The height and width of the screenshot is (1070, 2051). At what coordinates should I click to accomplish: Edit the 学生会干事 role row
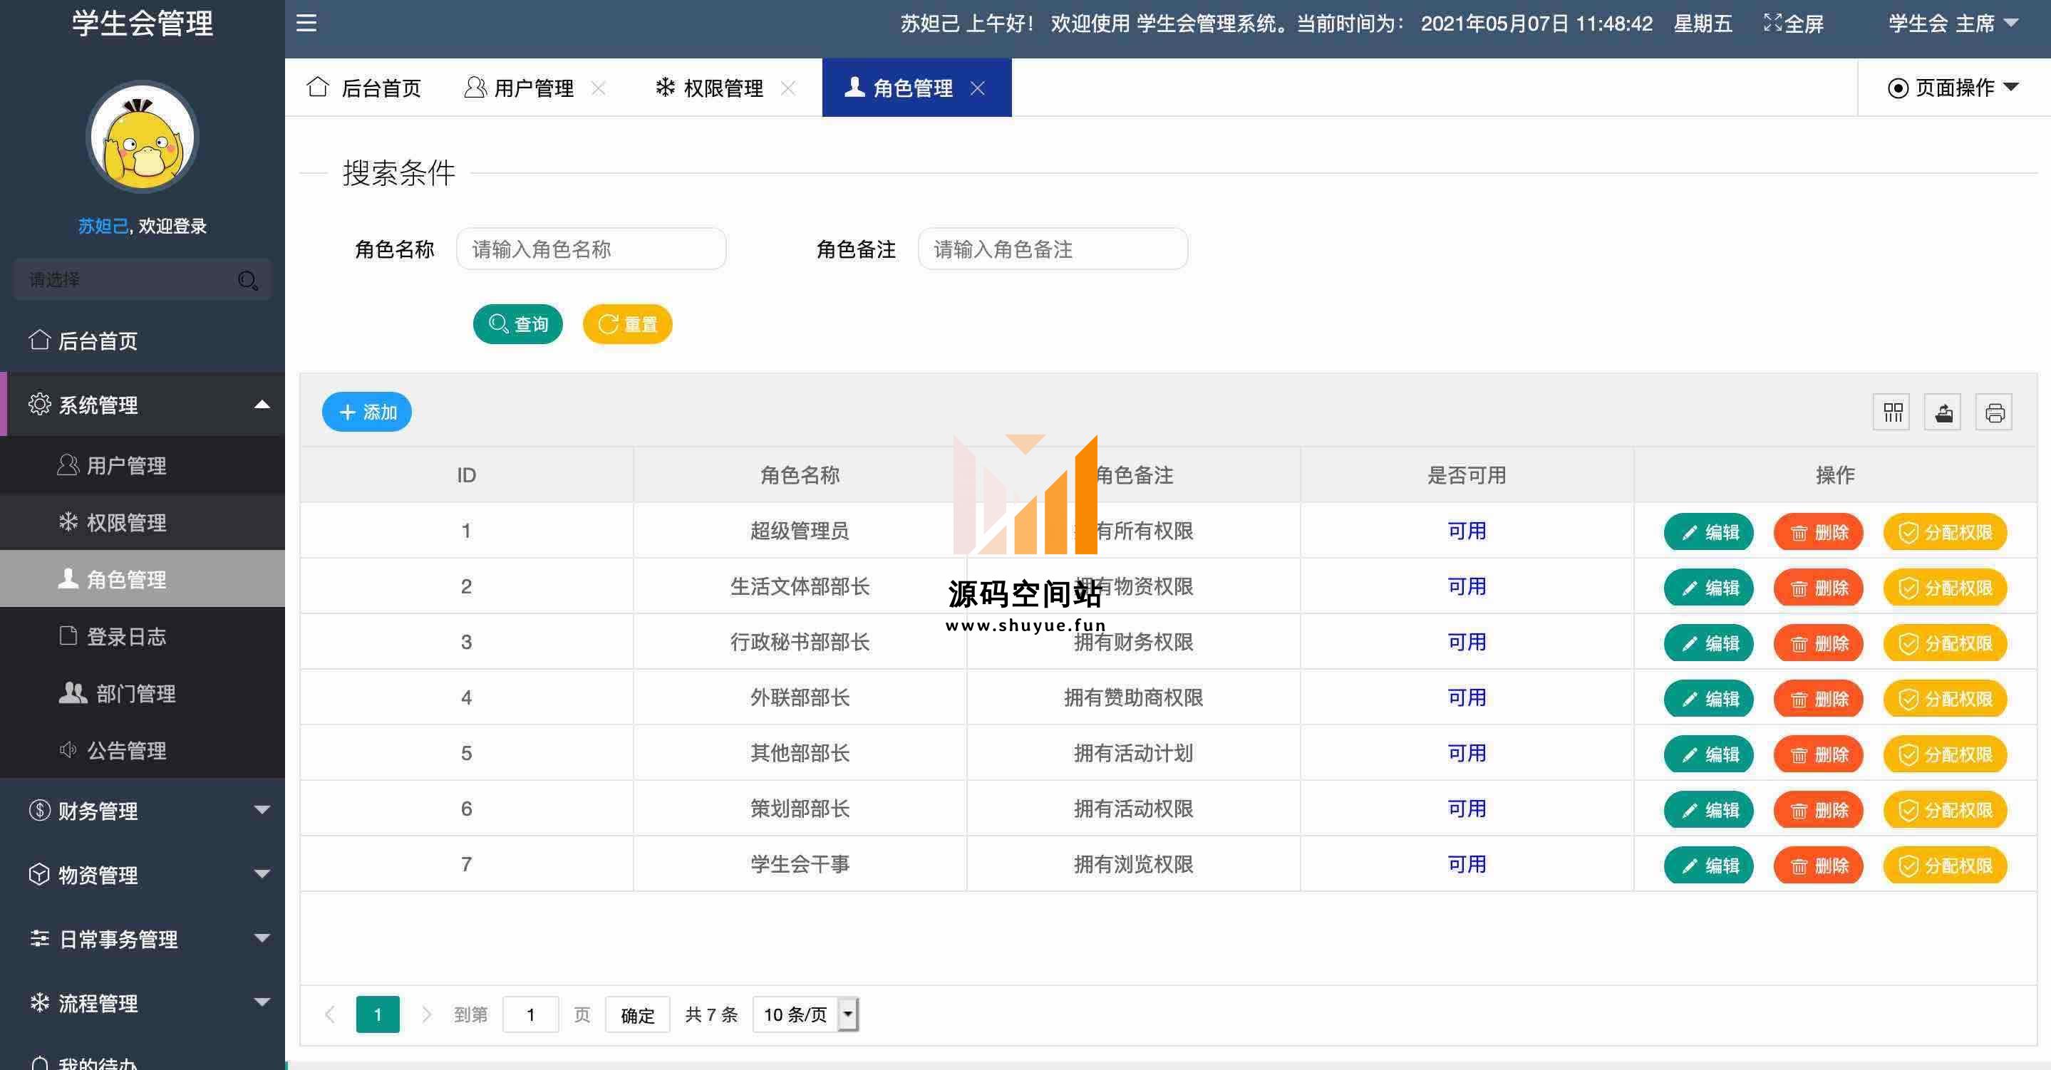[x=1709, y=866]
